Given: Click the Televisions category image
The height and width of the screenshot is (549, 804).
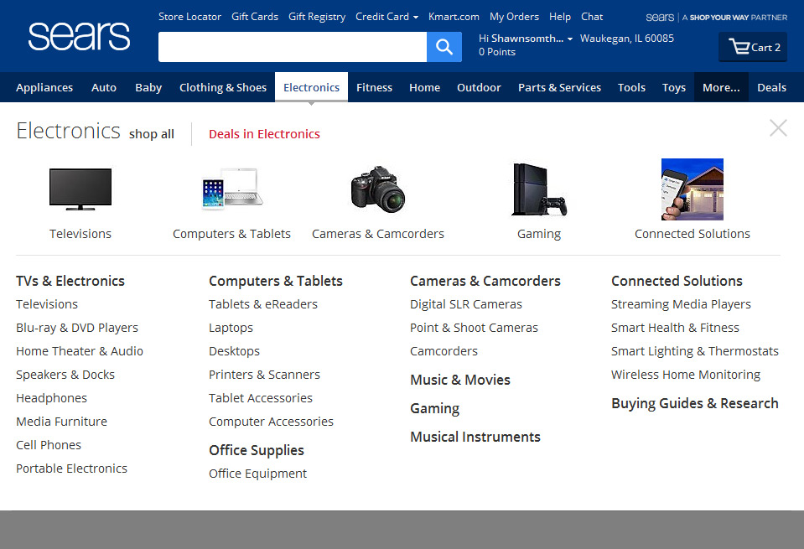Looking at the screenshot, I should point(80,189).
